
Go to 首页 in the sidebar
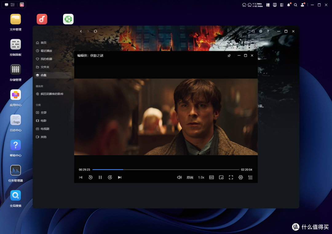[53, 42]
